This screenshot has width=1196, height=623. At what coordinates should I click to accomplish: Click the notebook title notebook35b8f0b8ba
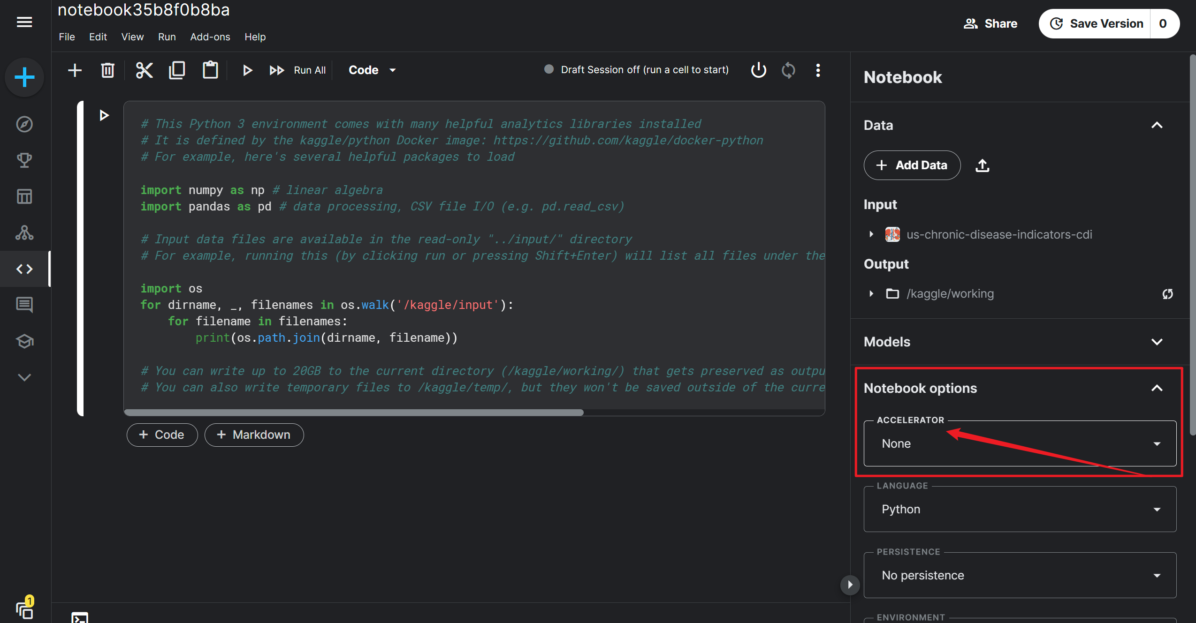pos(144,10)
